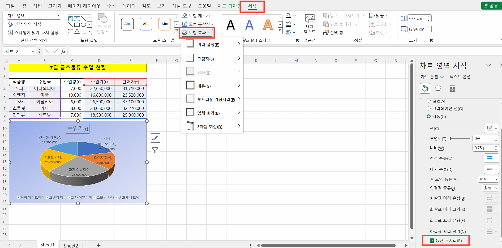Open the 그림자 submenu
This screenshot has width=502, height=248.
click(x=212, y=58)
